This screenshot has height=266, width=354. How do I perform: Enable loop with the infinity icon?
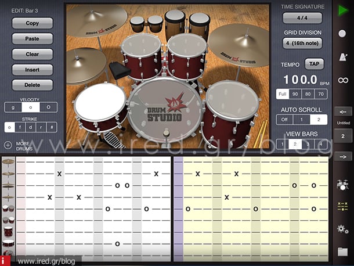pos(343,80)
